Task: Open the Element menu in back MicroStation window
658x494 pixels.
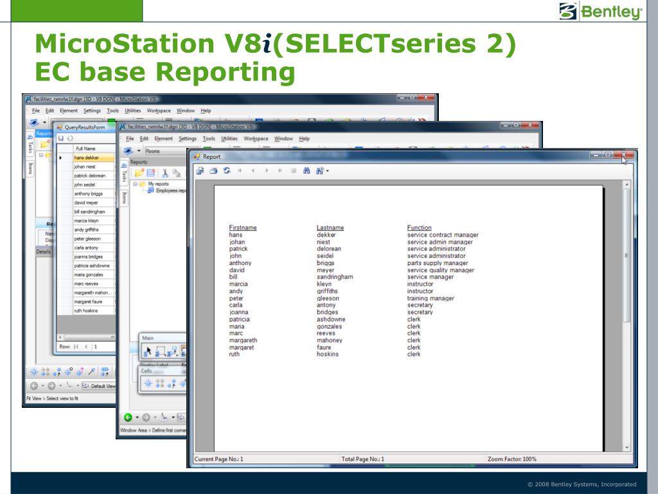Action: point(68,111)
